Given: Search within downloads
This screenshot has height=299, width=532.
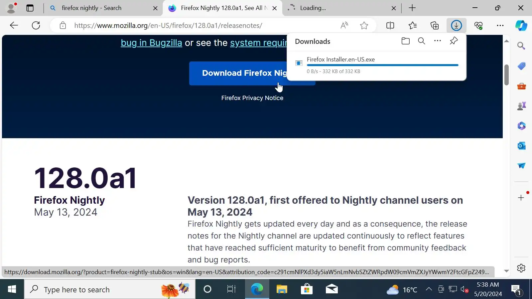Looking at the screenshot, I should pyautogui.click(x=421, y=41).
